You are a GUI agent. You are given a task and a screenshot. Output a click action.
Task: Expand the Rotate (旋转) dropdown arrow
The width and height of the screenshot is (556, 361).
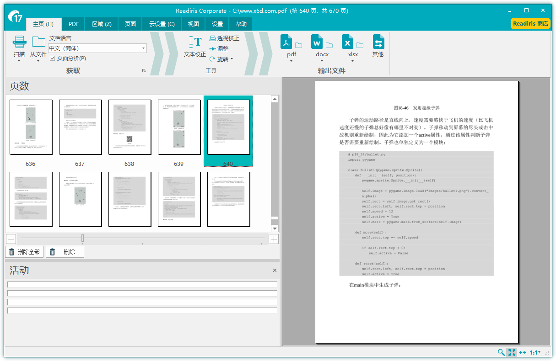tap(232, 59)
